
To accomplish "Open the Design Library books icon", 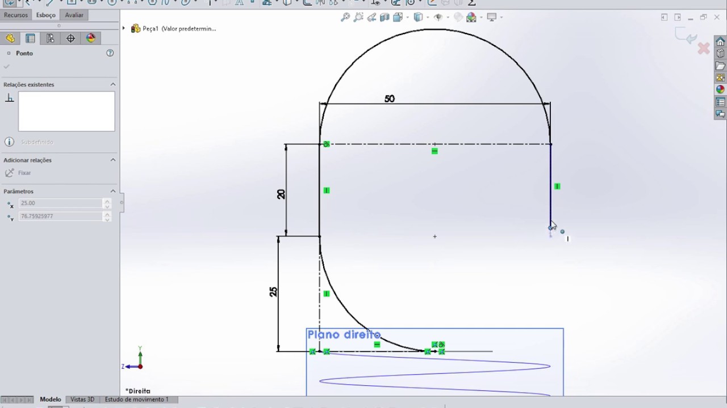I will pyautogui.click(x=720, y=54).
